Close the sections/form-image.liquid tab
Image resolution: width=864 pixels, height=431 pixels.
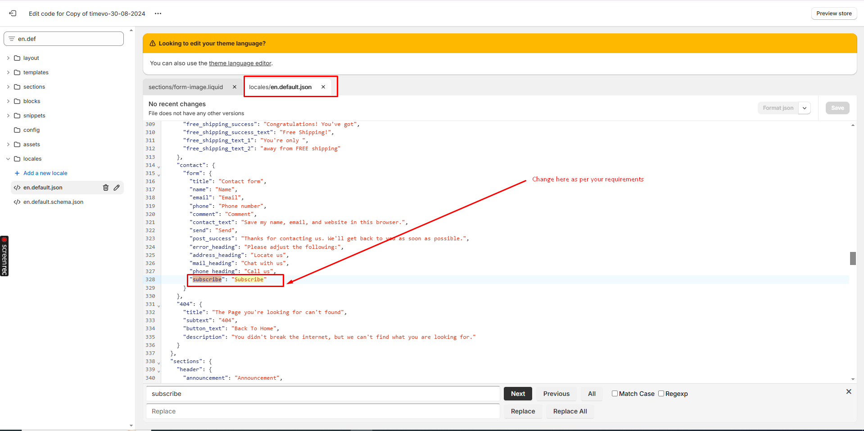(235, 87)
